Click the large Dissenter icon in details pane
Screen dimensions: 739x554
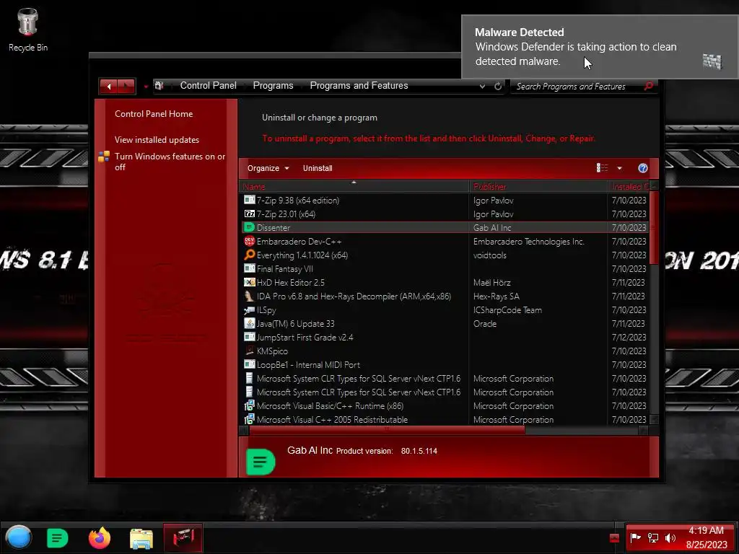[261, 461]
